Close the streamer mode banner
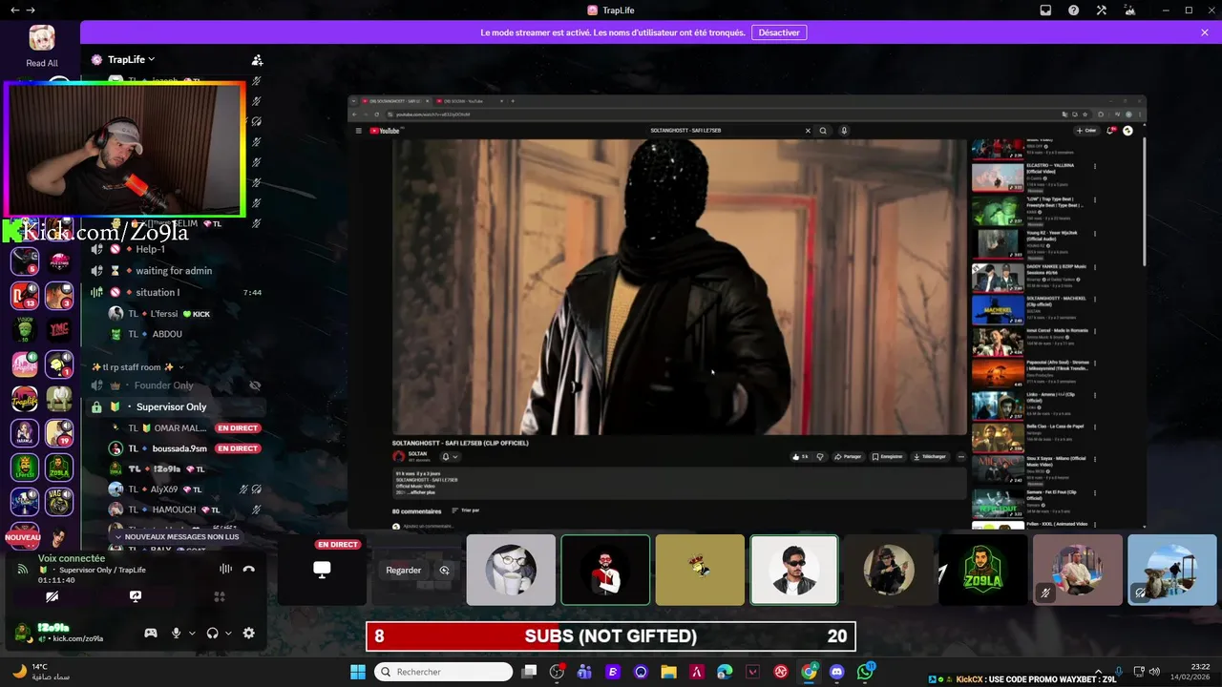 1205,32
